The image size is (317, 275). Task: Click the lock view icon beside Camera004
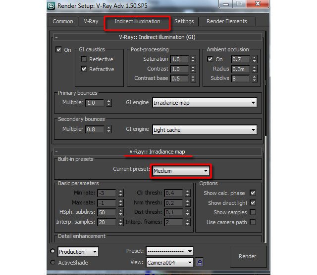[x=200, y=262]
